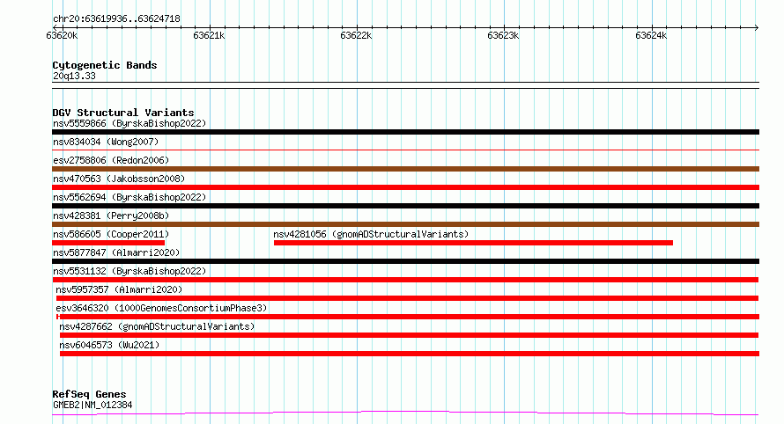Click the 63621k ruler label

[209, 35]
